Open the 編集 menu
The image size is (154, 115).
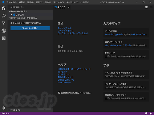pos(22,2)
